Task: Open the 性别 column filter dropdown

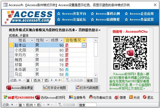Action: (x=47, y=41)
